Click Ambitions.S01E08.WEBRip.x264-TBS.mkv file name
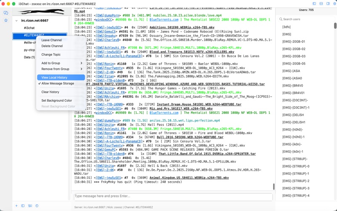This screenshot has height=211, width=337. click(x=182, y=27)
